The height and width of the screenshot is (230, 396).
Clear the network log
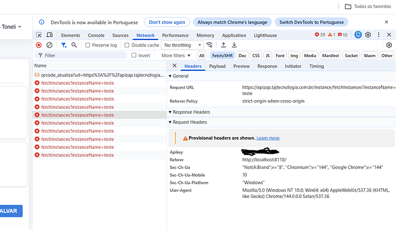pos(49,45)
